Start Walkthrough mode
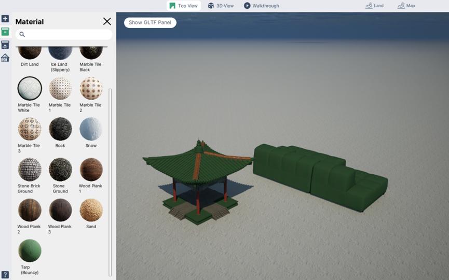The height and width of the screenshot is (280, 449). click(262, 6)
